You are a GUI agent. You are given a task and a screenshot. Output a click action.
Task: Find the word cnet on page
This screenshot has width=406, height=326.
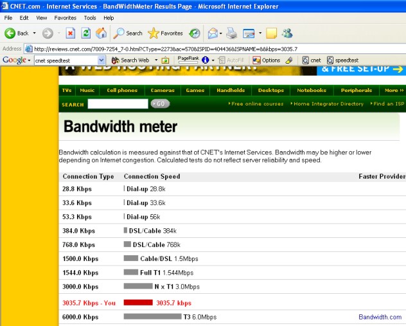click(x=312, y=60)
